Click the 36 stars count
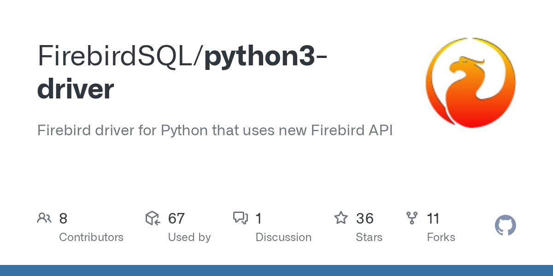The height and width of the screenshot is (276, 553). (x=365, y=218)
